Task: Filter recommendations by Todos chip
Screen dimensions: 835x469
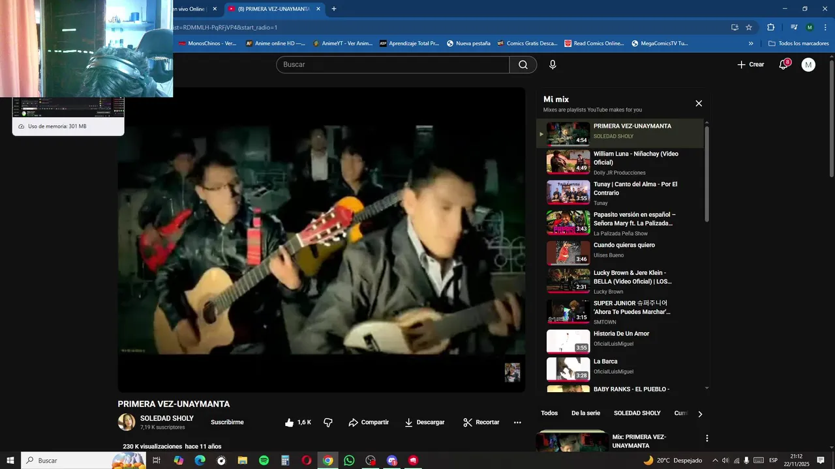Action: point(549,413)
